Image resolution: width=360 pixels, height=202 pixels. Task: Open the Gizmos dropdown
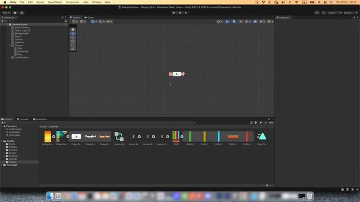(270, 21)
